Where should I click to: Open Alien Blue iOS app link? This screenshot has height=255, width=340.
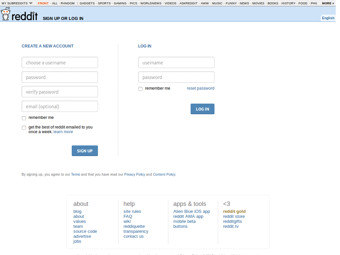[x=192, y=212]
